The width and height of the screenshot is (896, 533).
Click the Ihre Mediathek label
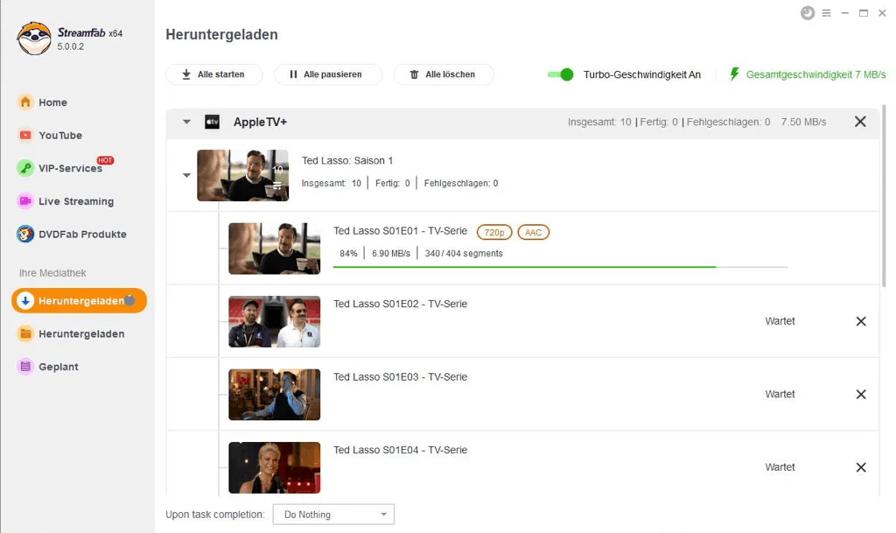52,273
